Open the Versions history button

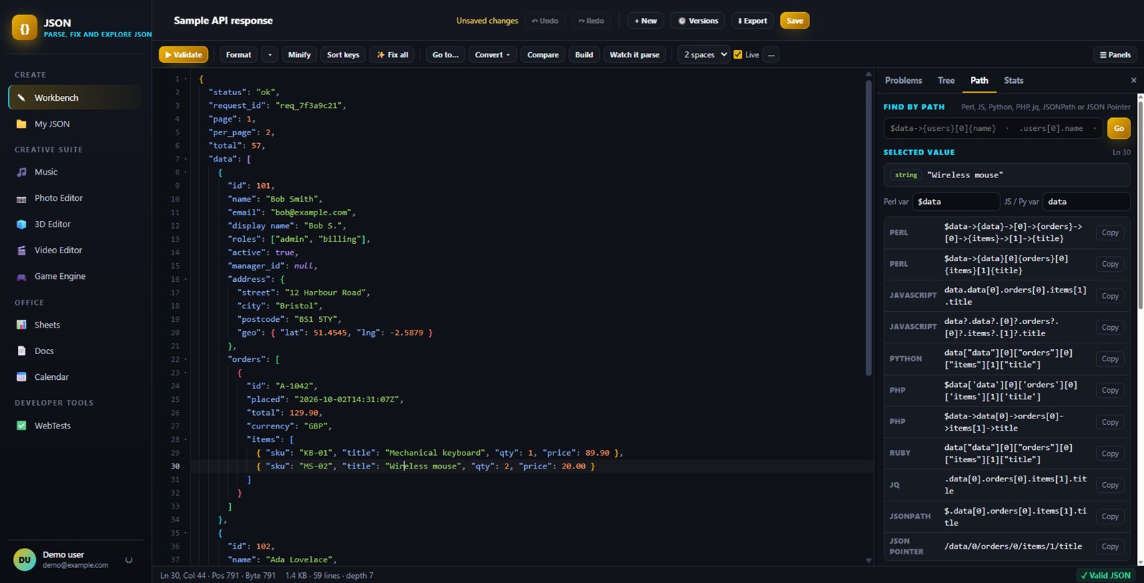[x=698, y=21]
